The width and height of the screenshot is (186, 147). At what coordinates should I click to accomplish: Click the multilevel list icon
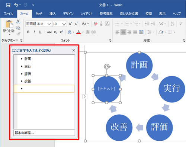pos(136,23)
